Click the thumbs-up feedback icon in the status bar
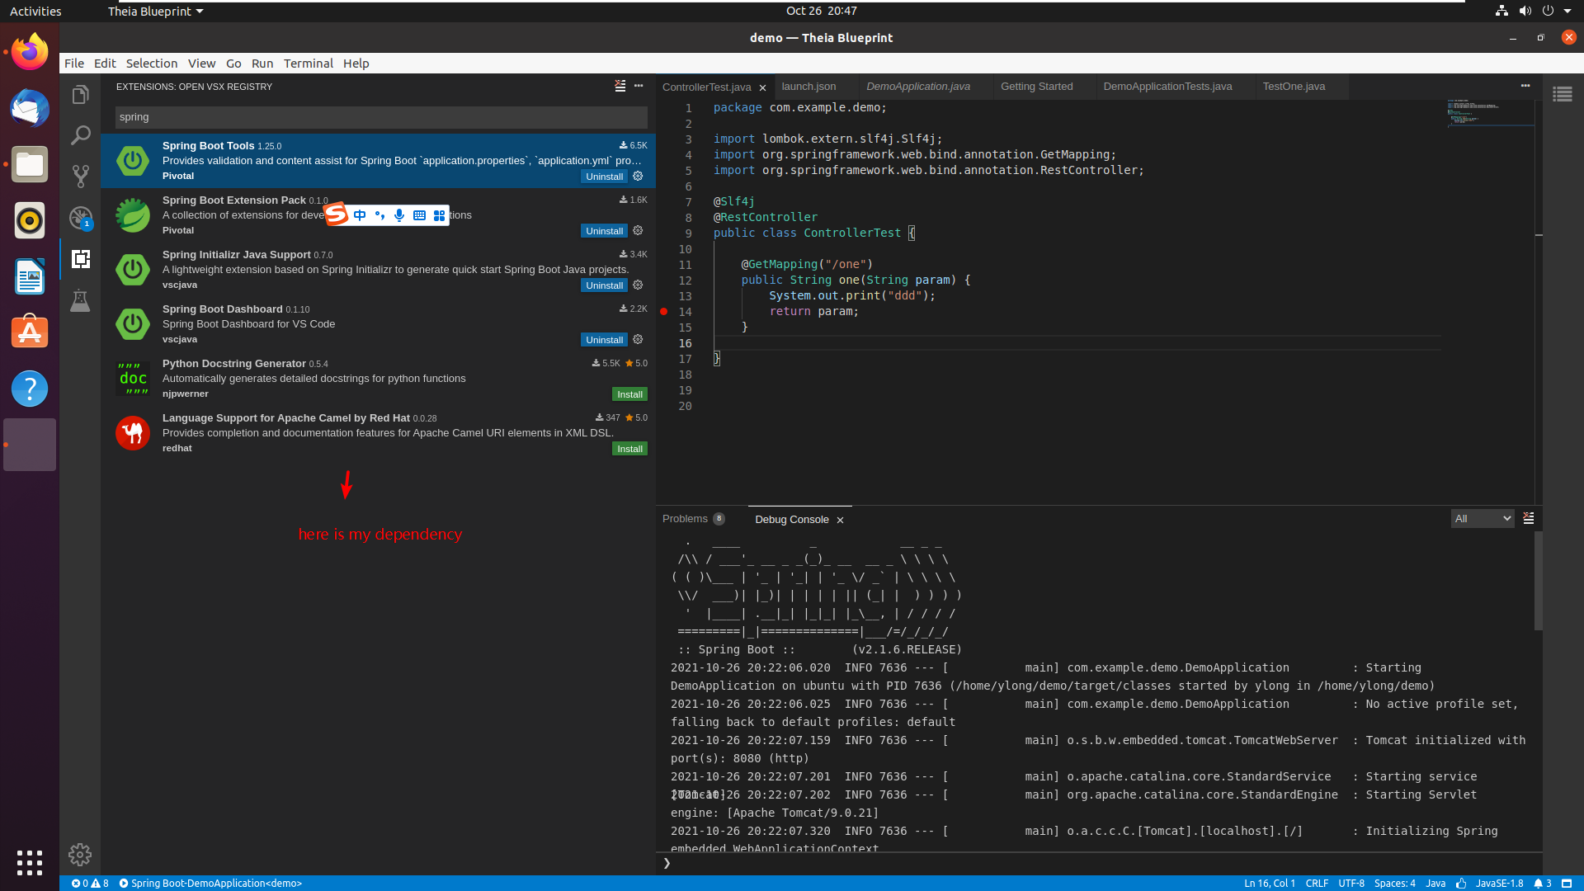Viewport: 1584px width, 891px height. pyautogui.click(x=1462, y=884)
